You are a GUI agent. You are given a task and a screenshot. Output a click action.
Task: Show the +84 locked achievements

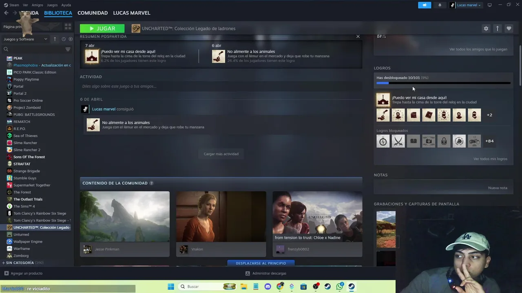click(x=489, y=141)
